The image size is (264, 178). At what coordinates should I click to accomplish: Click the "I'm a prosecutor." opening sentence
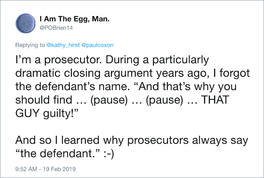(x=58, y=60)
